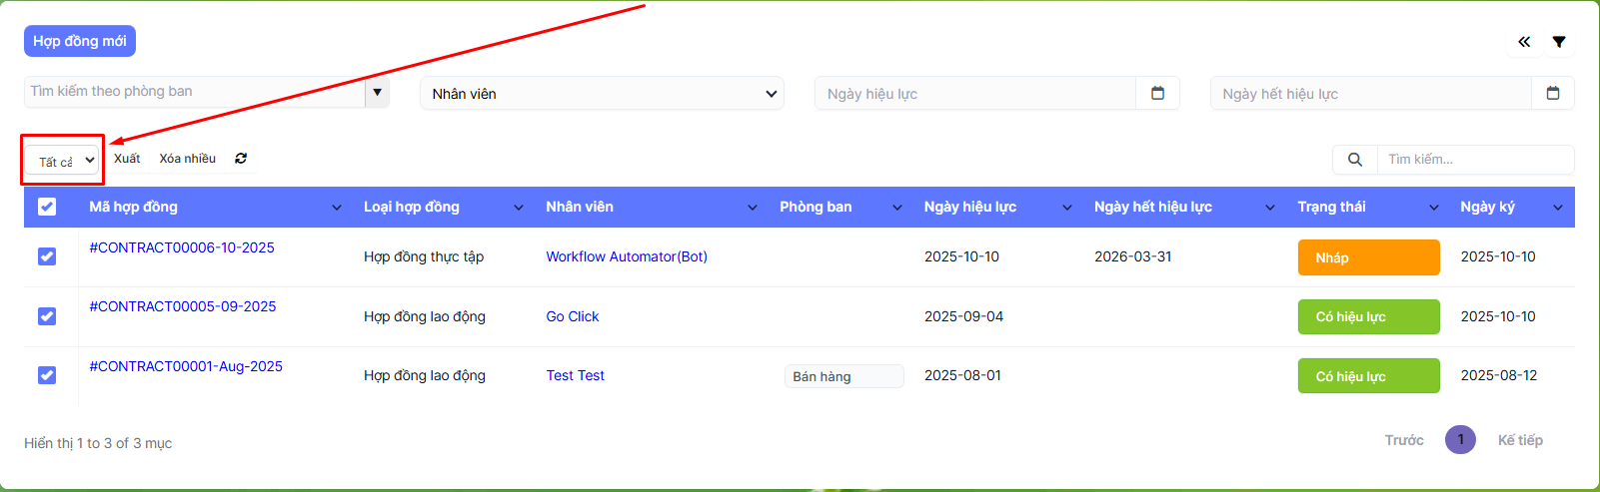Image resolution: width=1600 pixels, height=492 pixels.
Task: Open calendar picker for Ngày hiệu lực
Action: pyautogui.click(x=1157, y=93)
